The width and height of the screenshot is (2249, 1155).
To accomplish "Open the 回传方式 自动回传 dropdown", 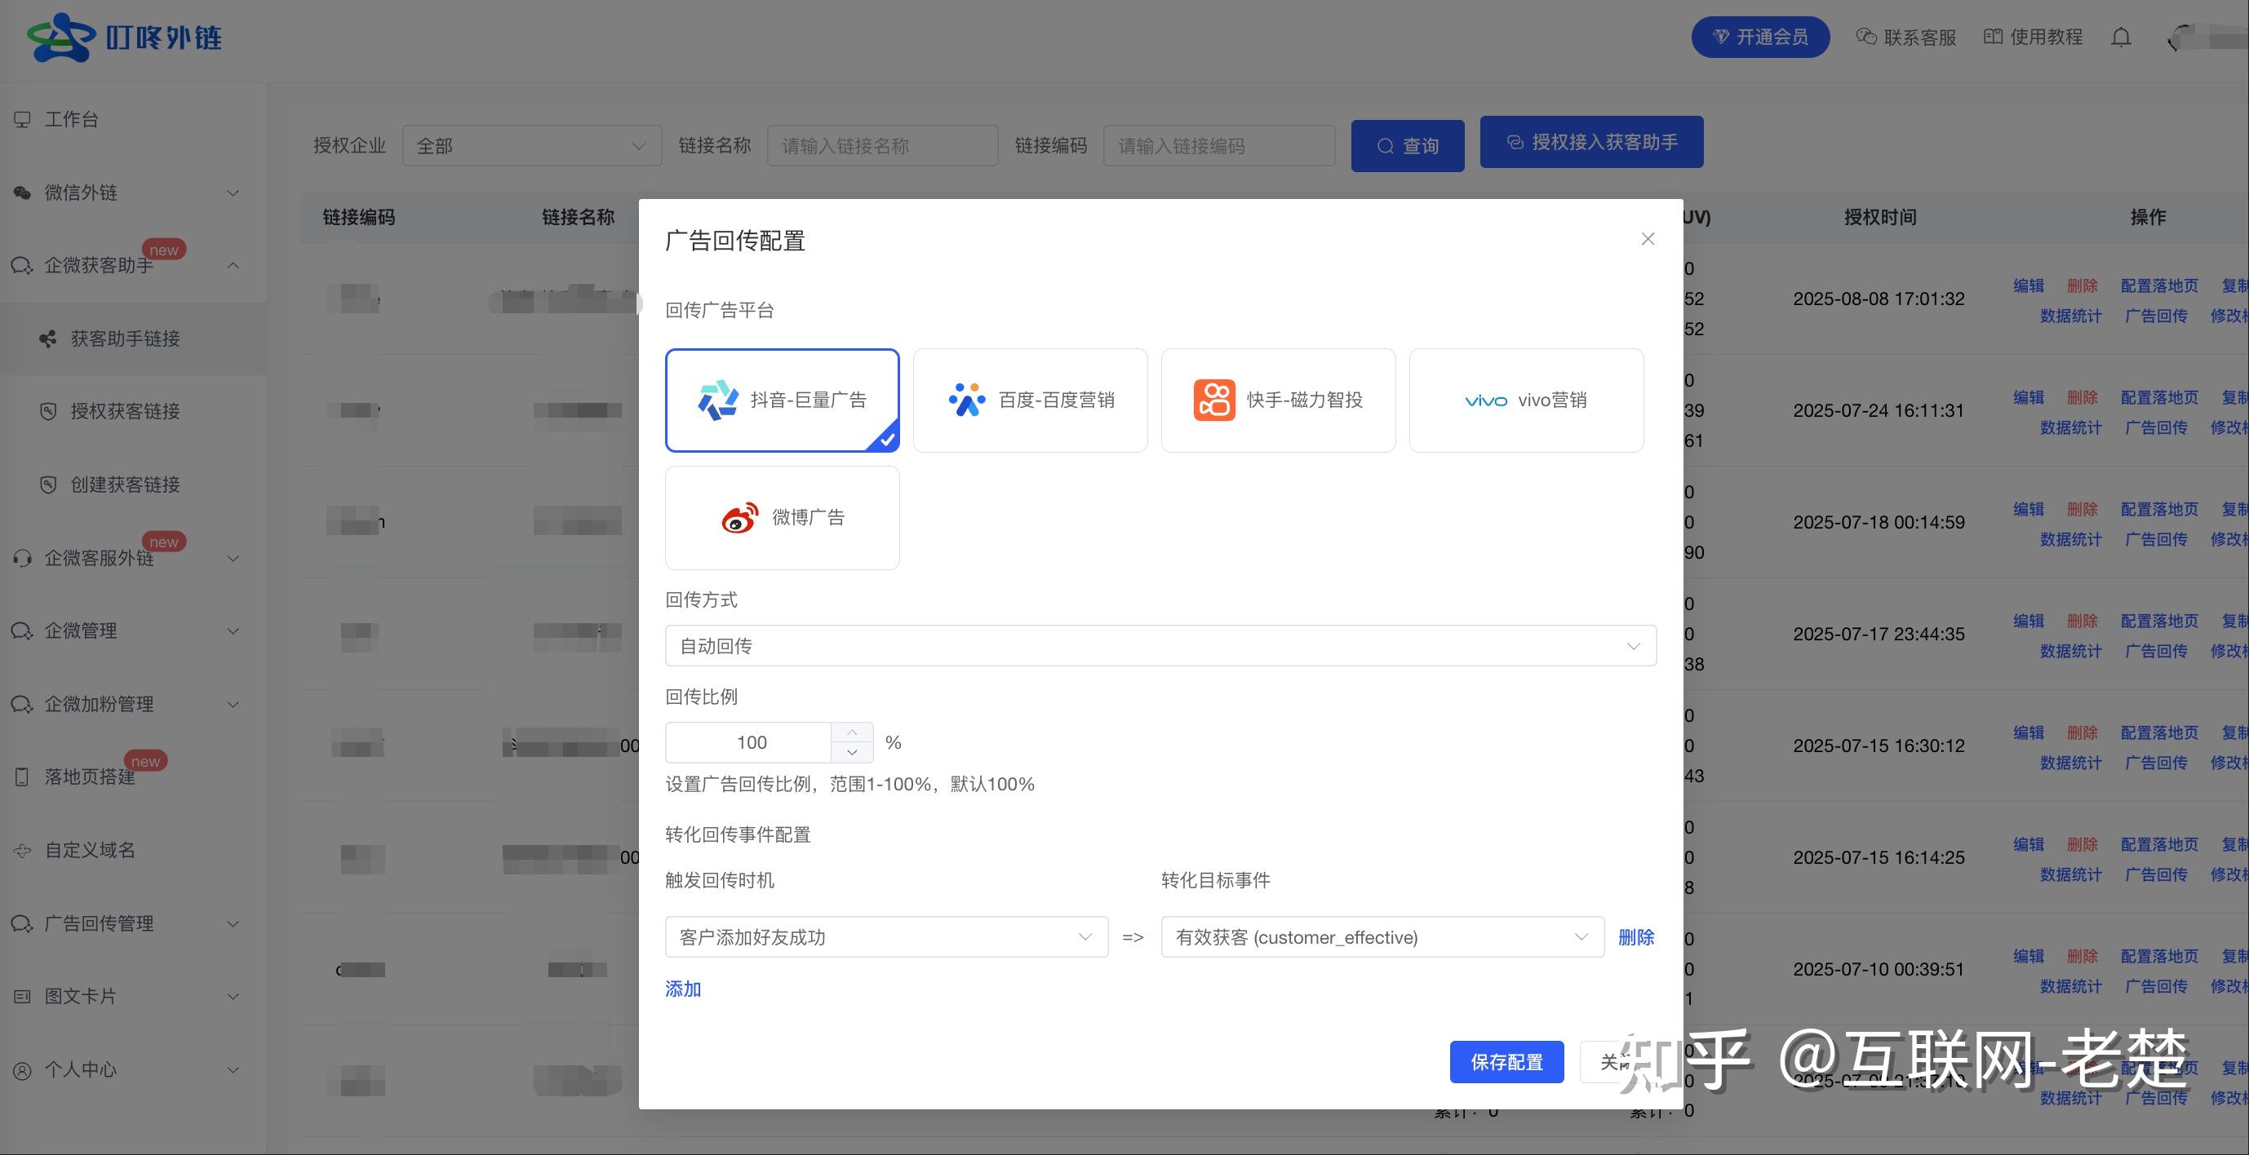I will 1160,645.
